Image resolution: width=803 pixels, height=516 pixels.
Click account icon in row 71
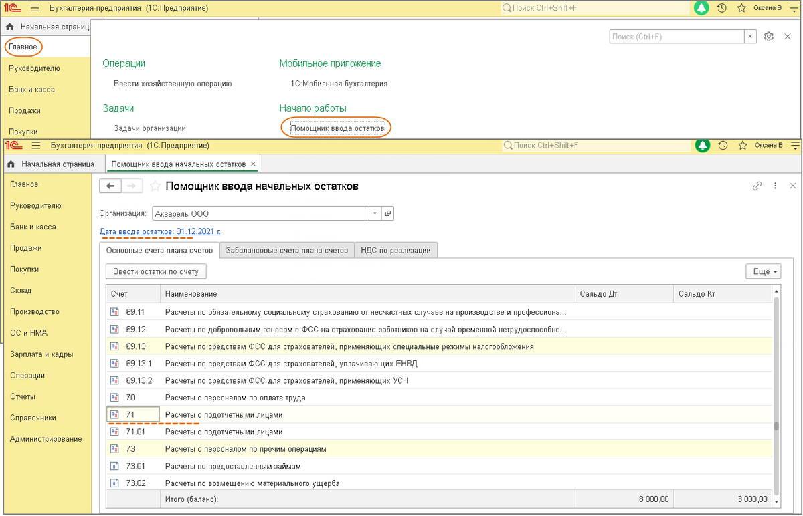114,415
